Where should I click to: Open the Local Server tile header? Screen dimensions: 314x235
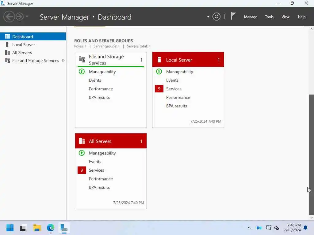tap(188, 60)
